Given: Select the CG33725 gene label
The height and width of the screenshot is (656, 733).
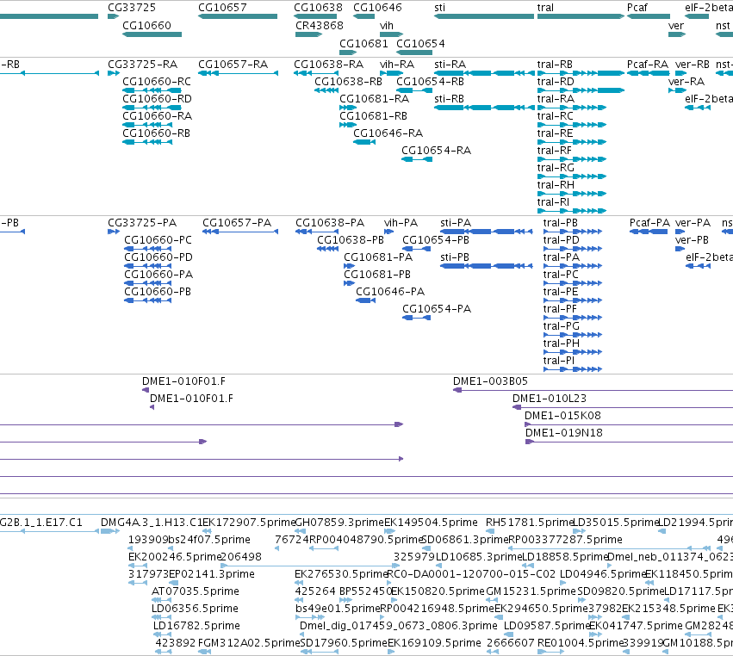Looking at the screenshot, I should click(x=132, y=8).
